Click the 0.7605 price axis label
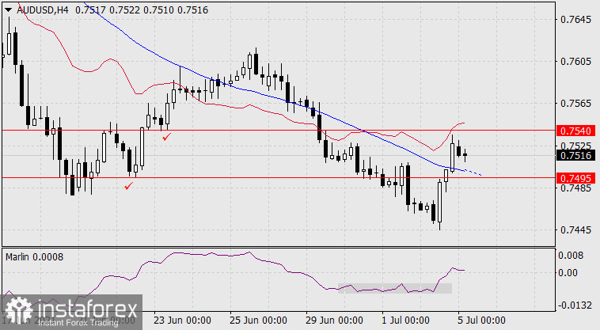The width and height of the screenshot is (600, 330). pyautogui.click(x=575, y=61)
